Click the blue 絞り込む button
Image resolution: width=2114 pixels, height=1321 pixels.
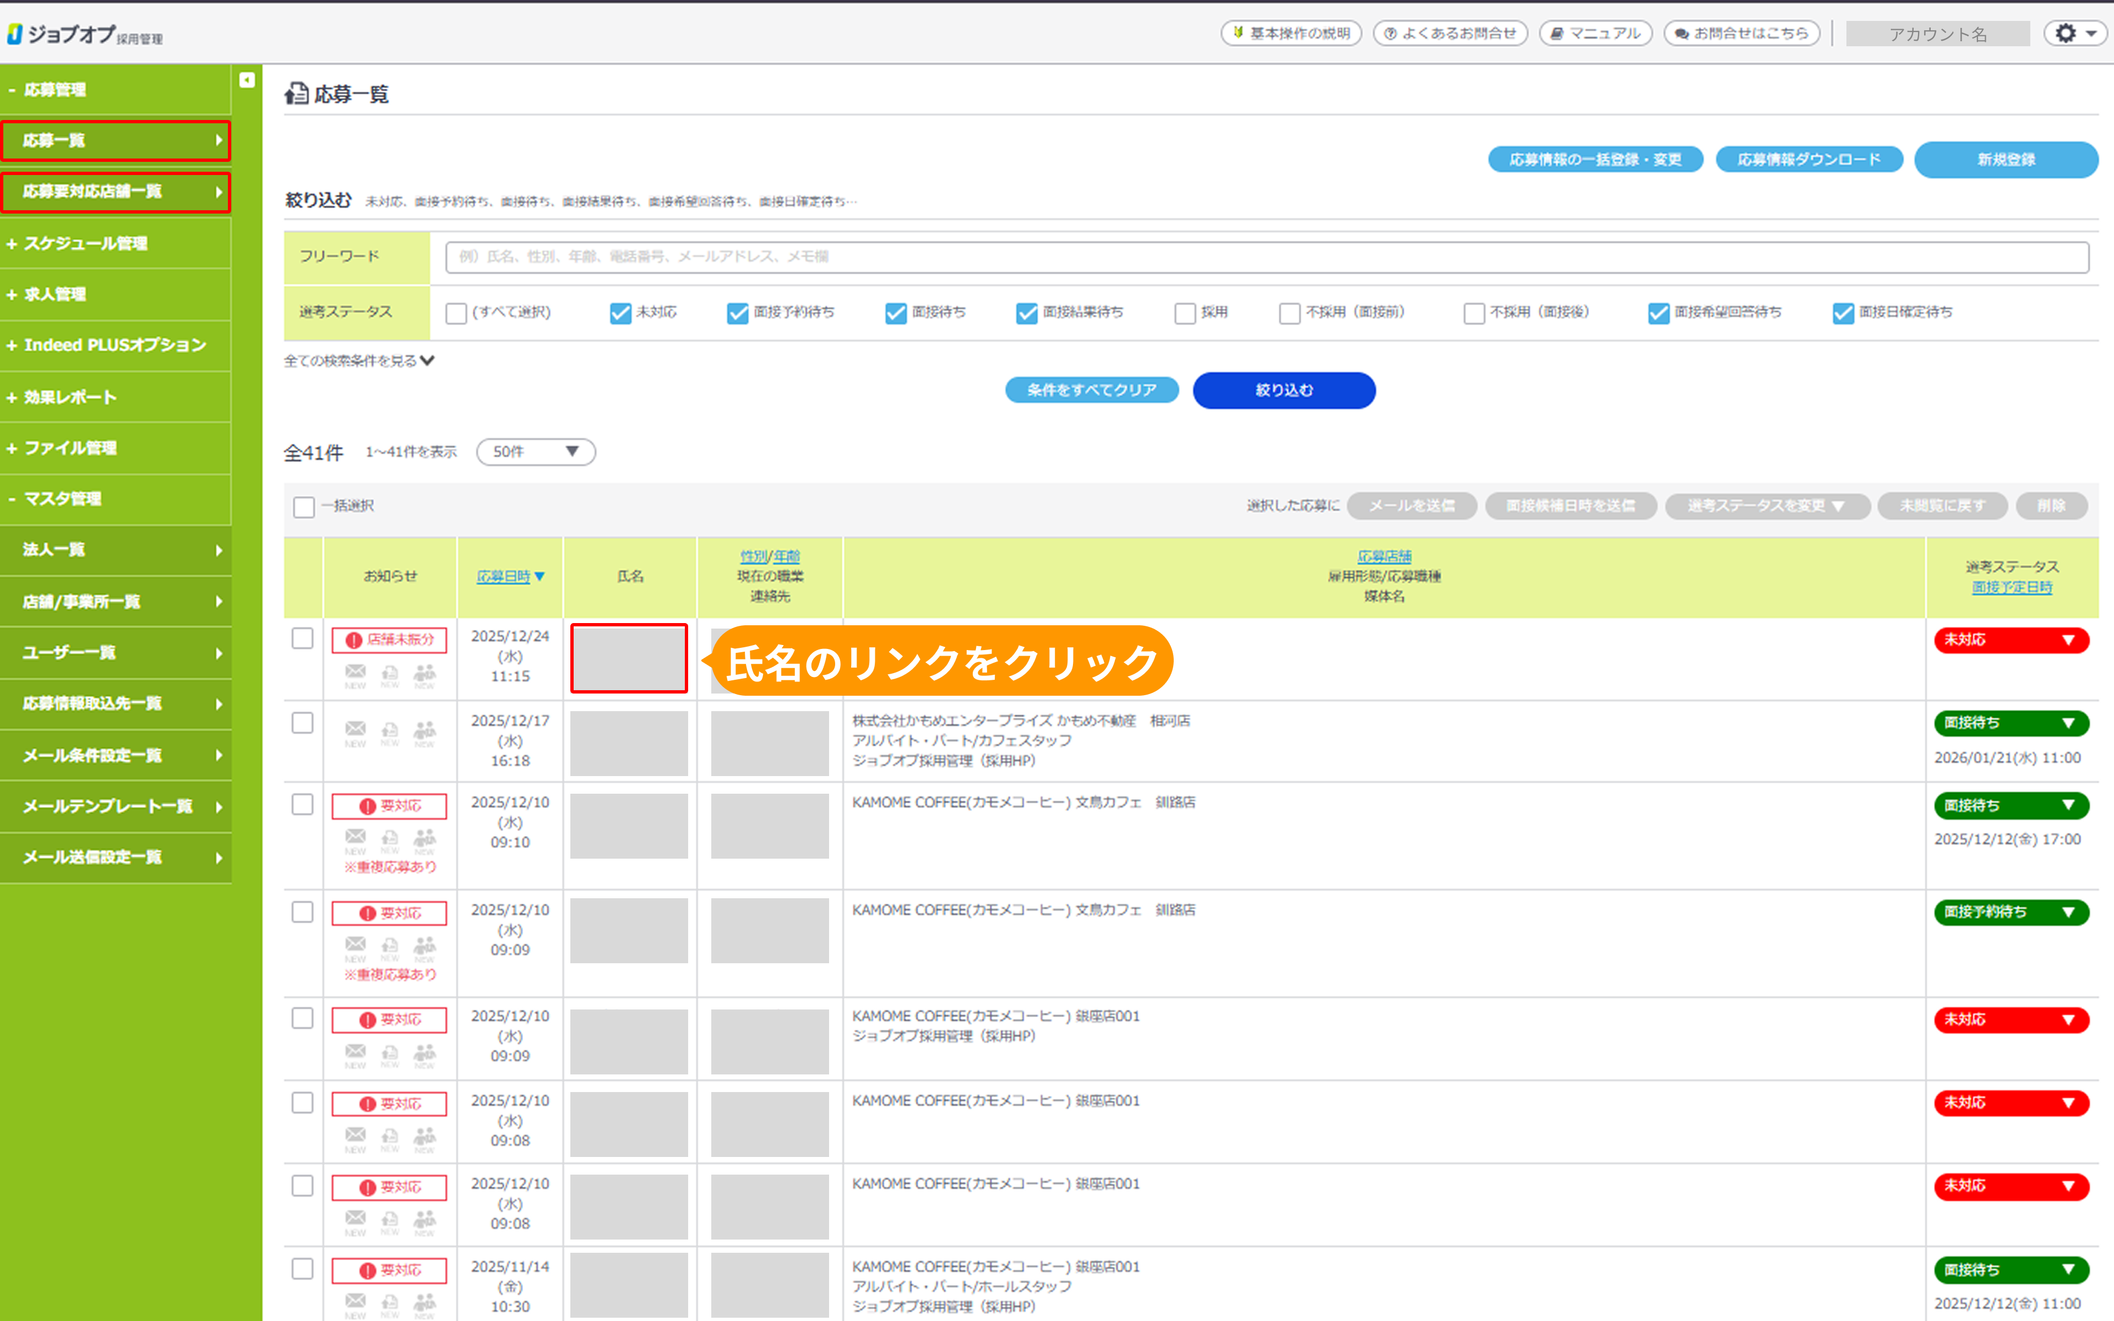[x=1283, y=391]
